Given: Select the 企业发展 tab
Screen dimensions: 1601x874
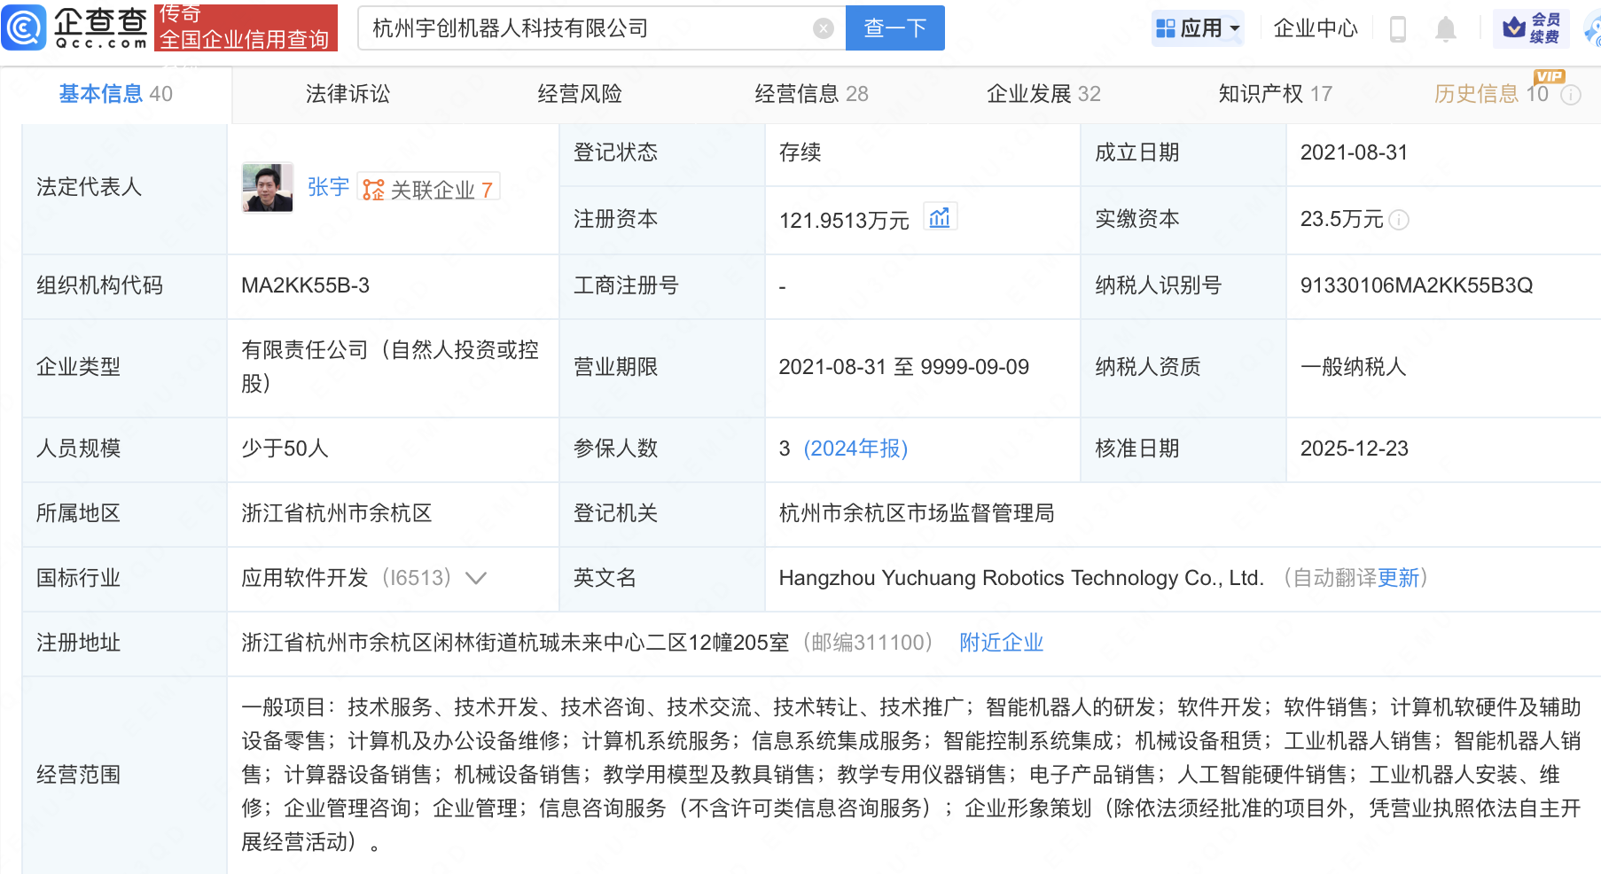Looking at the screenshot, I should tap(1043, 94).
